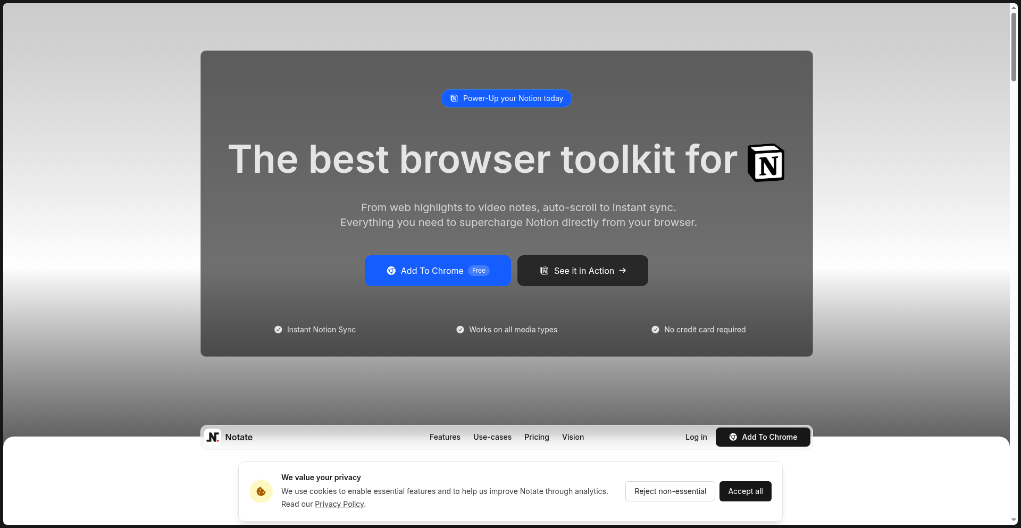
Task: Click the cookie icon in privacy banner
Action: click(x=261, y=491)
